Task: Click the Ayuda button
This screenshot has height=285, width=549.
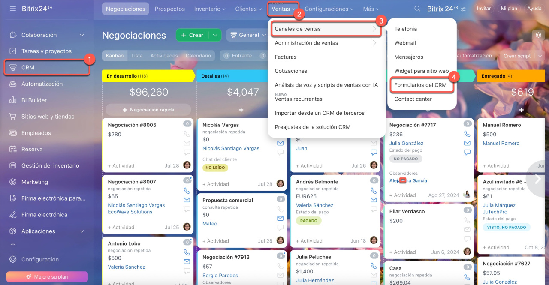Action: pos(534,9)
